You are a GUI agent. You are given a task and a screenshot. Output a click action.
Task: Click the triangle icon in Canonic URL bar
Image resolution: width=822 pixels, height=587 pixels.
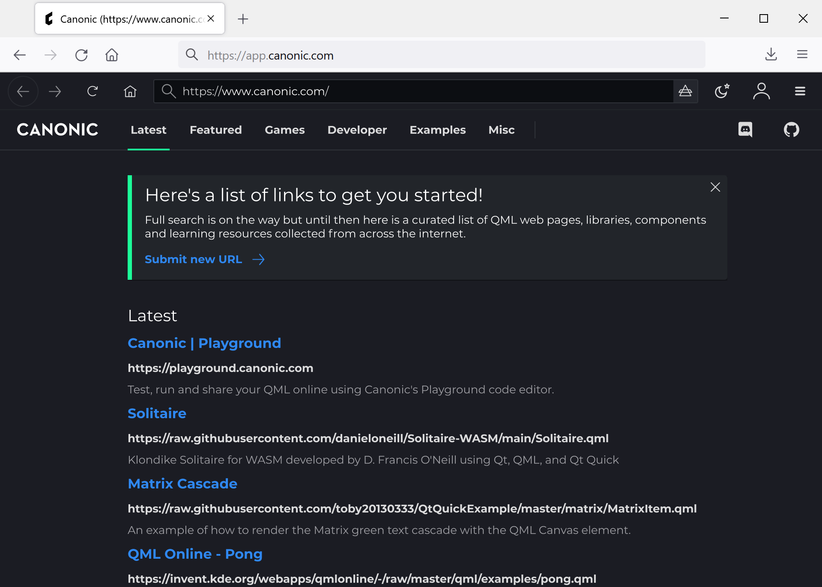(x=685, y=91)
